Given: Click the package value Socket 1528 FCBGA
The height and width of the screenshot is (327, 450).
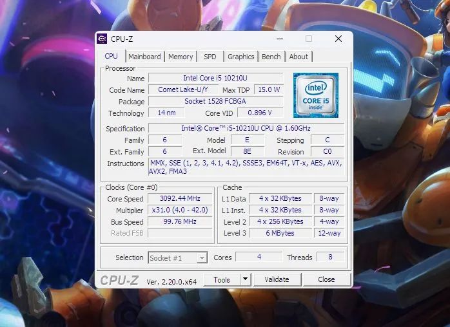Looking at the screenshot, I should pos(215,101).
